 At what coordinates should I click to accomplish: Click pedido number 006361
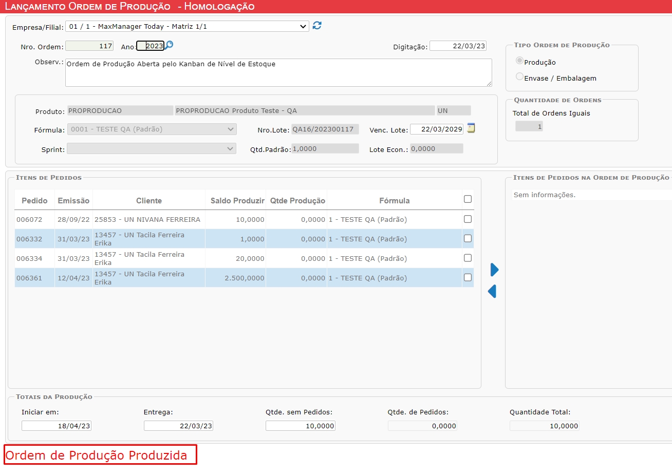29,278
